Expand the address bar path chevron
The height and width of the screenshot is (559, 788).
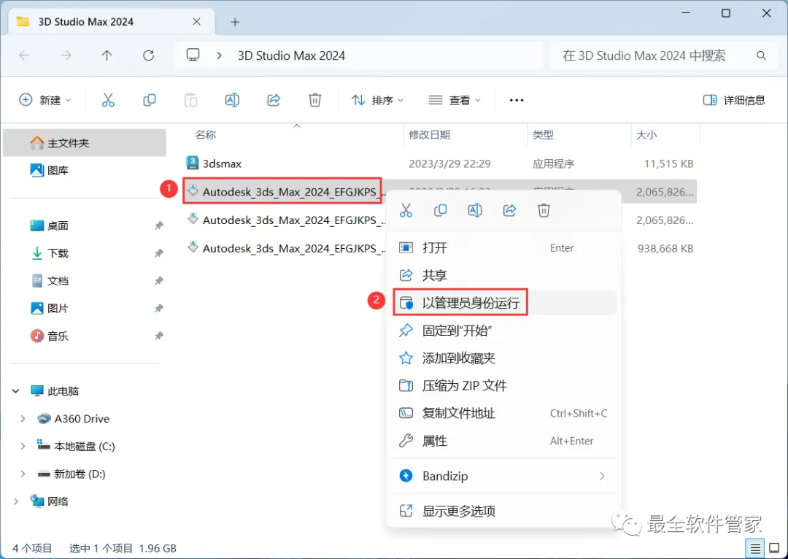pyautogui.click(x=219, y=55)
